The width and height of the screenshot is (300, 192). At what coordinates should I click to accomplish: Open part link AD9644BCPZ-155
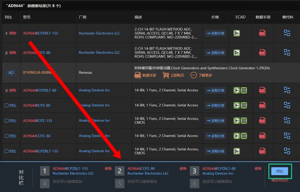coord(37,120)
